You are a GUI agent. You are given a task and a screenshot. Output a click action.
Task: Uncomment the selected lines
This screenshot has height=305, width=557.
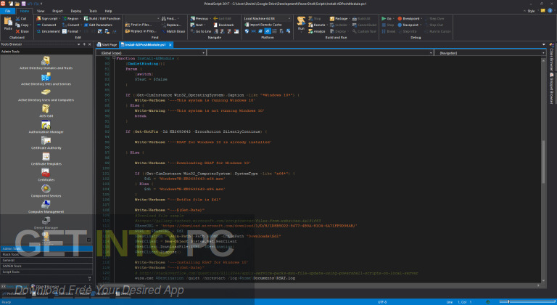tap(48, 31)
